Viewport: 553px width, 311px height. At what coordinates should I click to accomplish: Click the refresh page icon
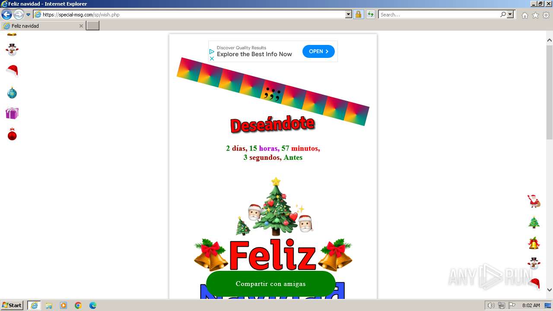tap(371, 15)
